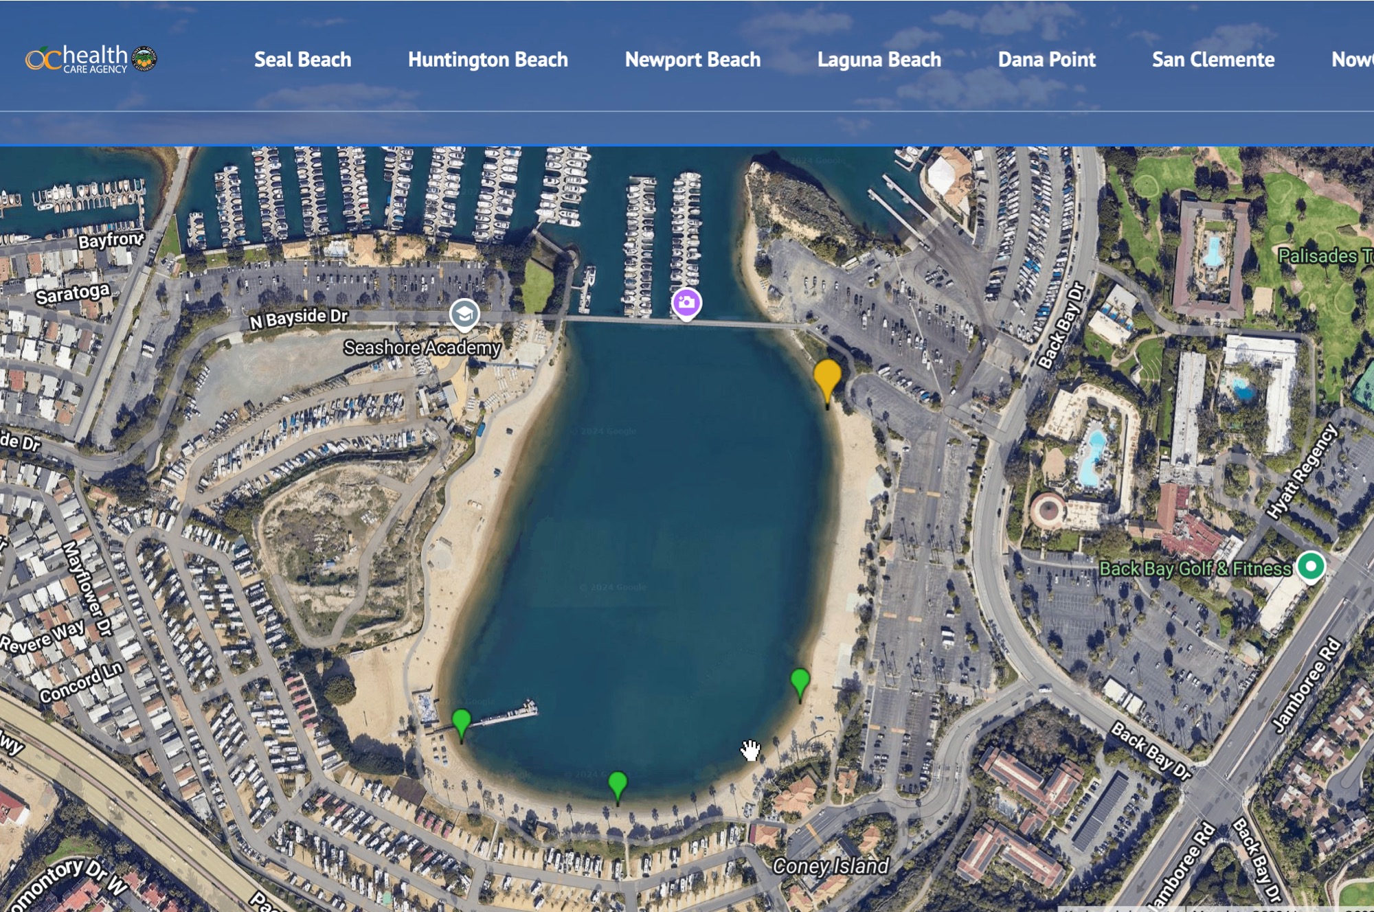Viewport: 1374px width, 912px height.
Task: Click the Seashore Academy school icon
Action: point(464,315)
